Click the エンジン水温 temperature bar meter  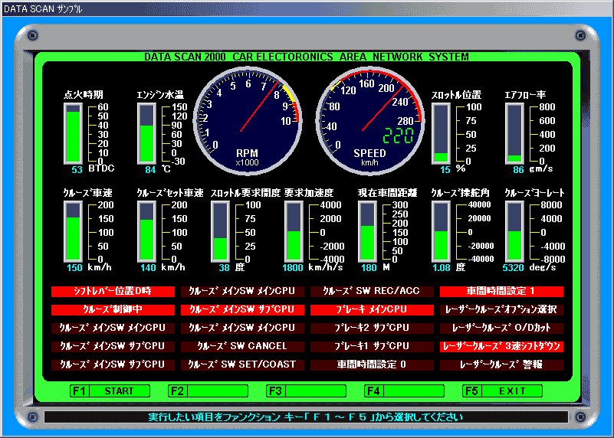(147, 134)
